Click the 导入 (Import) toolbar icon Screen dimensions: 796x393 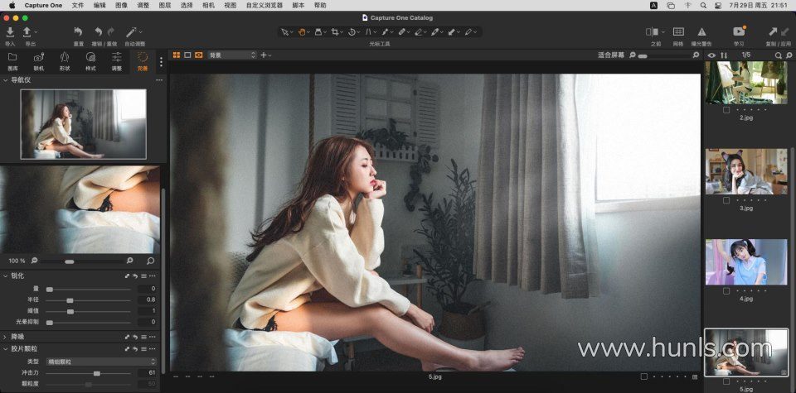tap(10, 32)
